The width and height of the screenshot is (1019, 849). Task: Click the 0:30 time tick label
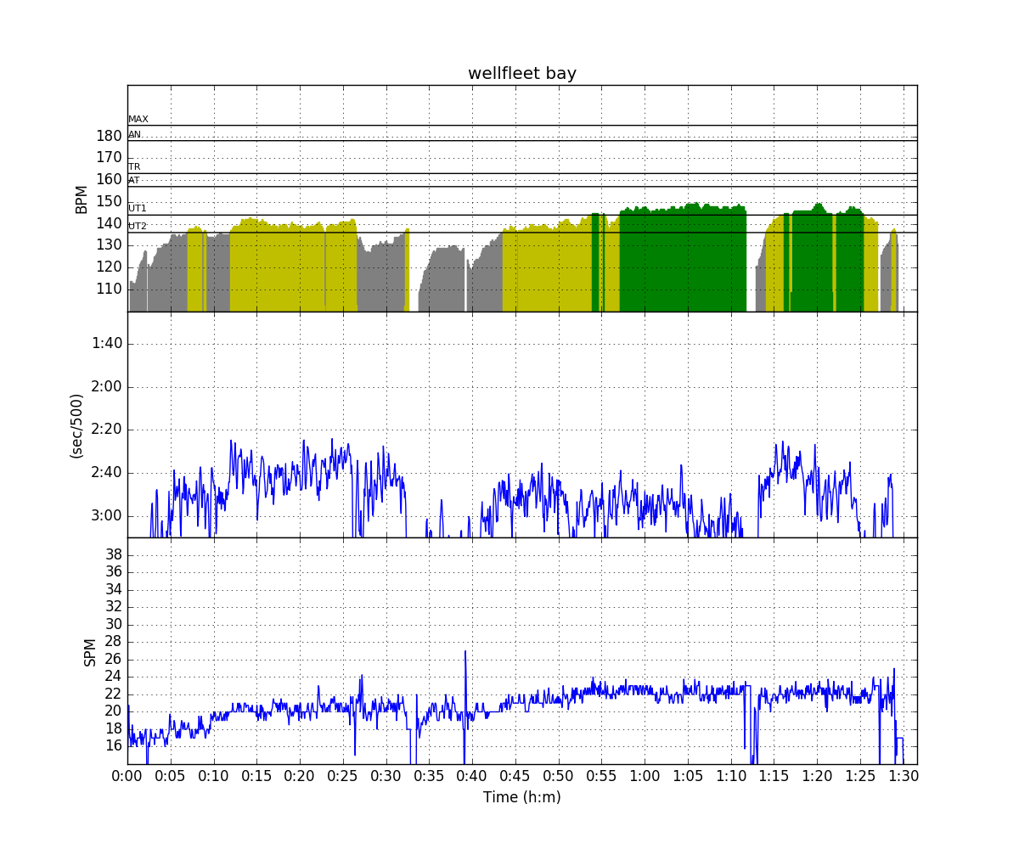pyautogui.click(x=386, y=775)
